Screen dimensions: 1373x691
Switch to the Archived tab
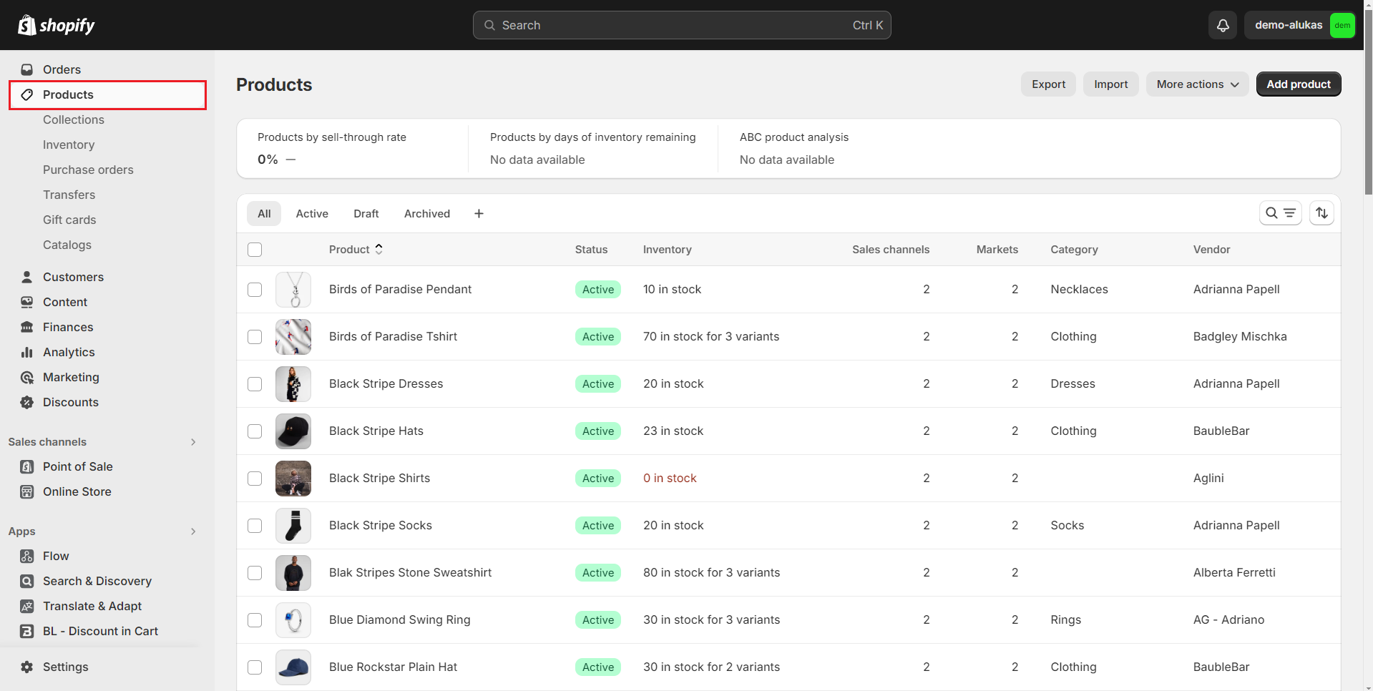[x=426, y=214]
